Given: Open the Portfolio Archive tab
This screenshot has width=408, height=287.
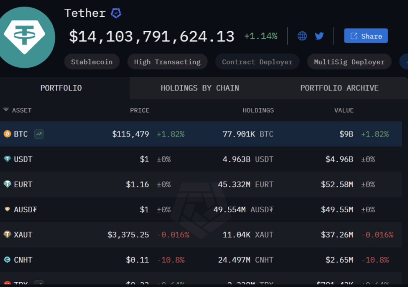Looking at the screenshot, I should [339, 88].
